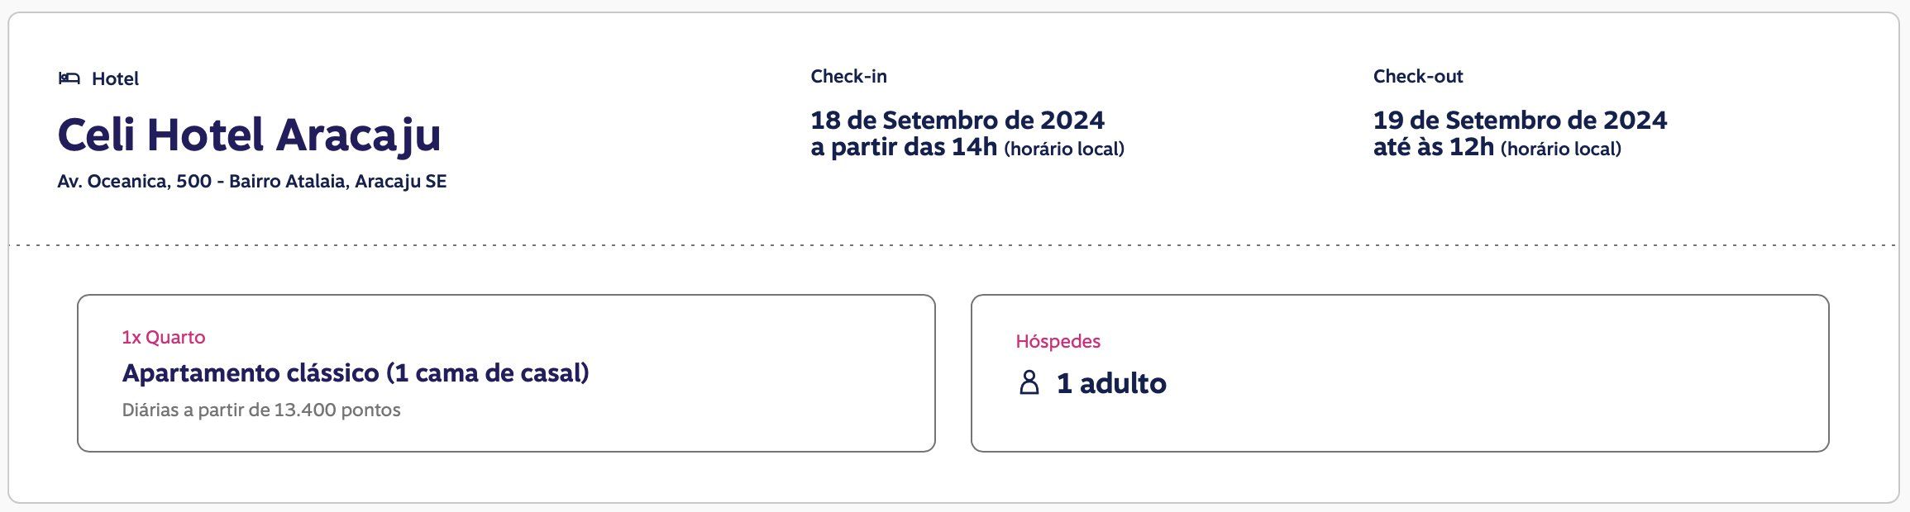
Task: Click the 1x Quarto label
Action: [x=164, y=337]
